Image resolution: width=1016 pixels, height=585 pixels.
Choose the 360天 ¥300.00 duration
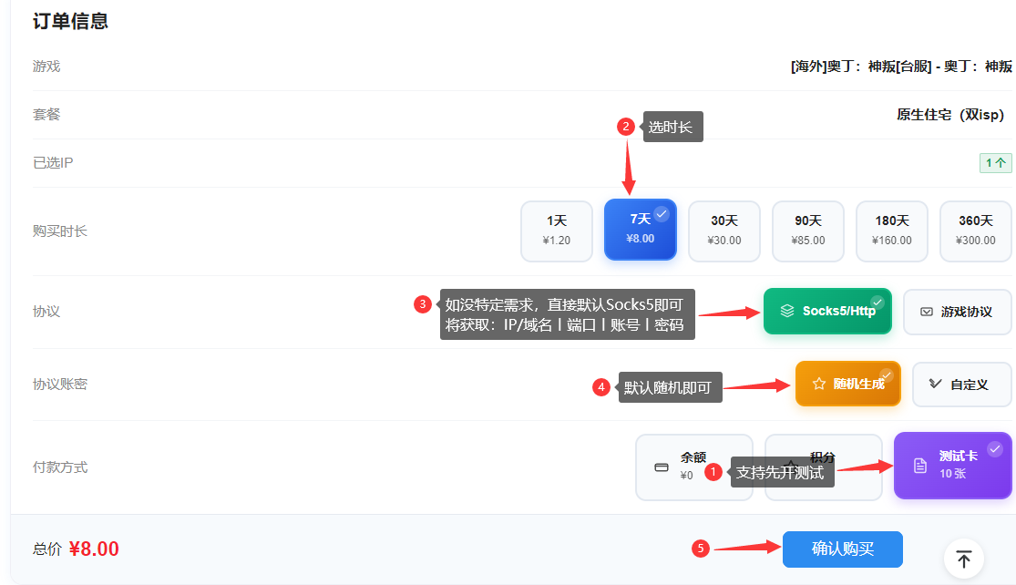[x=975, y=231]
